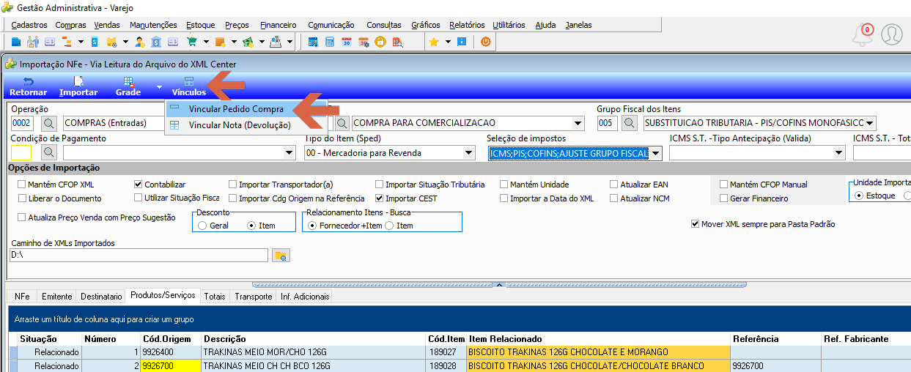
Task: Collapse the options panel using center chevron
Action: pyautogui.click(x=498, y=284)
